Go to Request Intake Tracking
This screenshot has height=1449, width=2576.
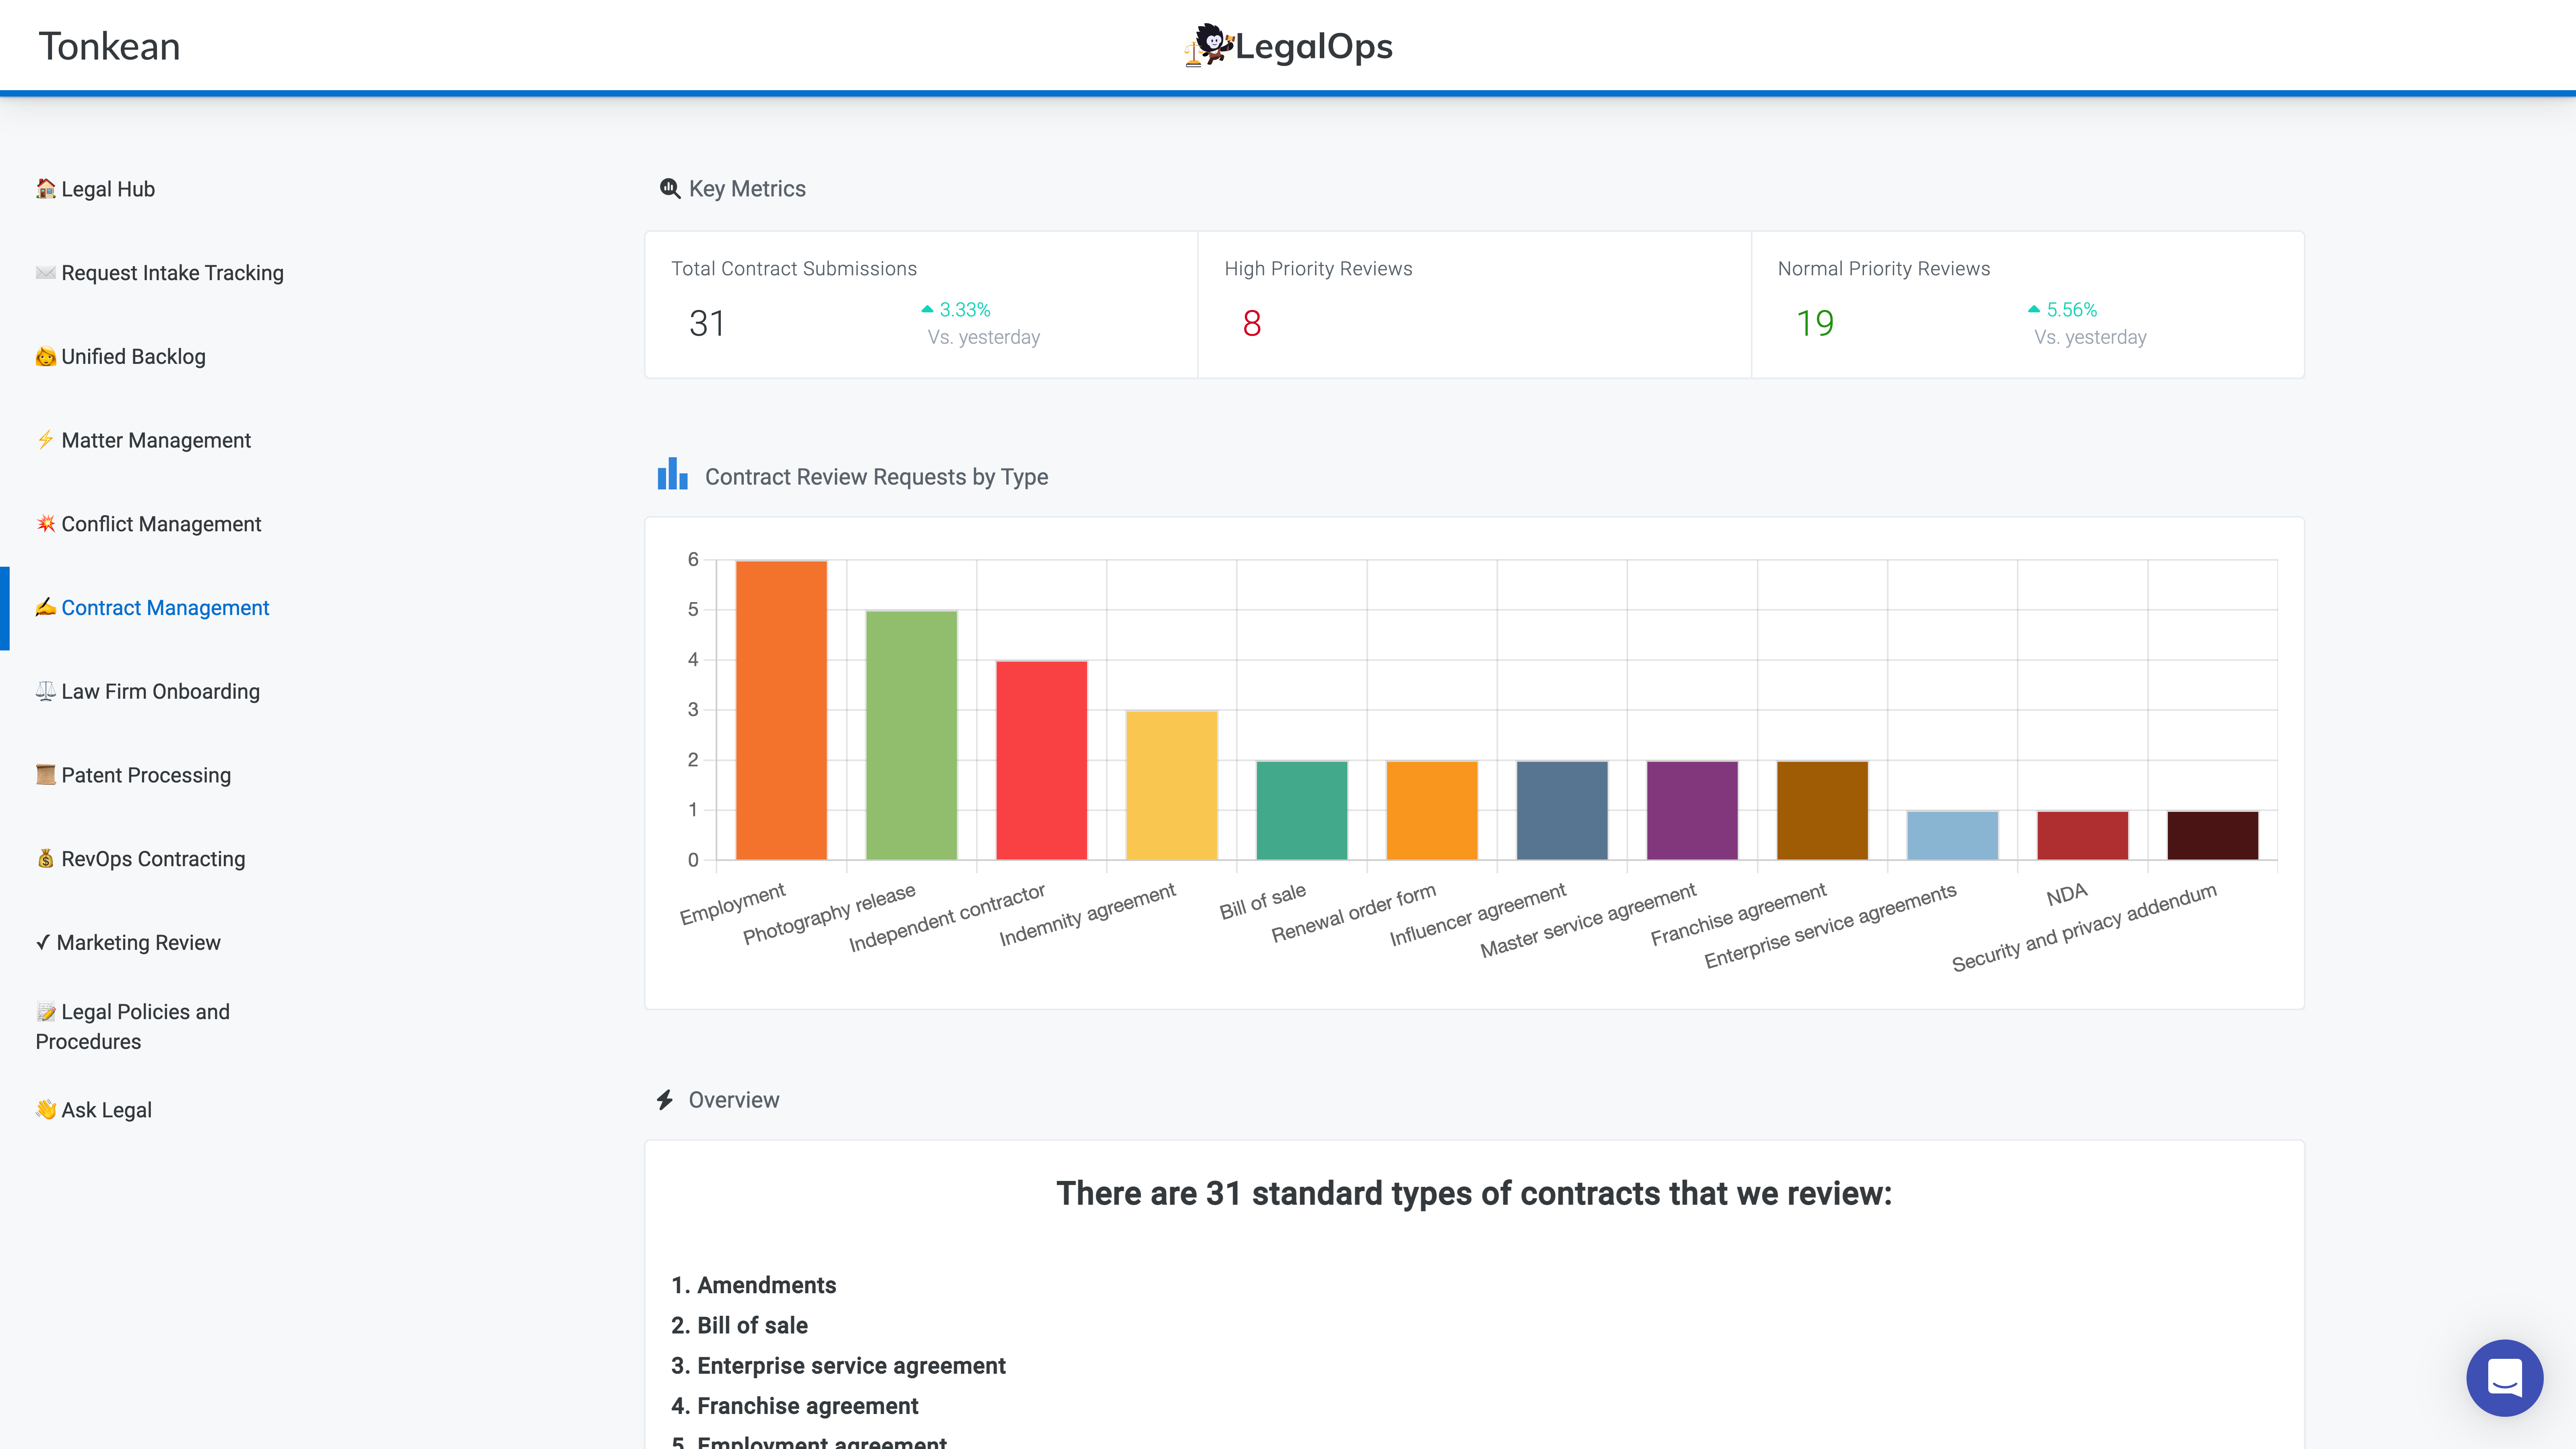tap(172, 273)
